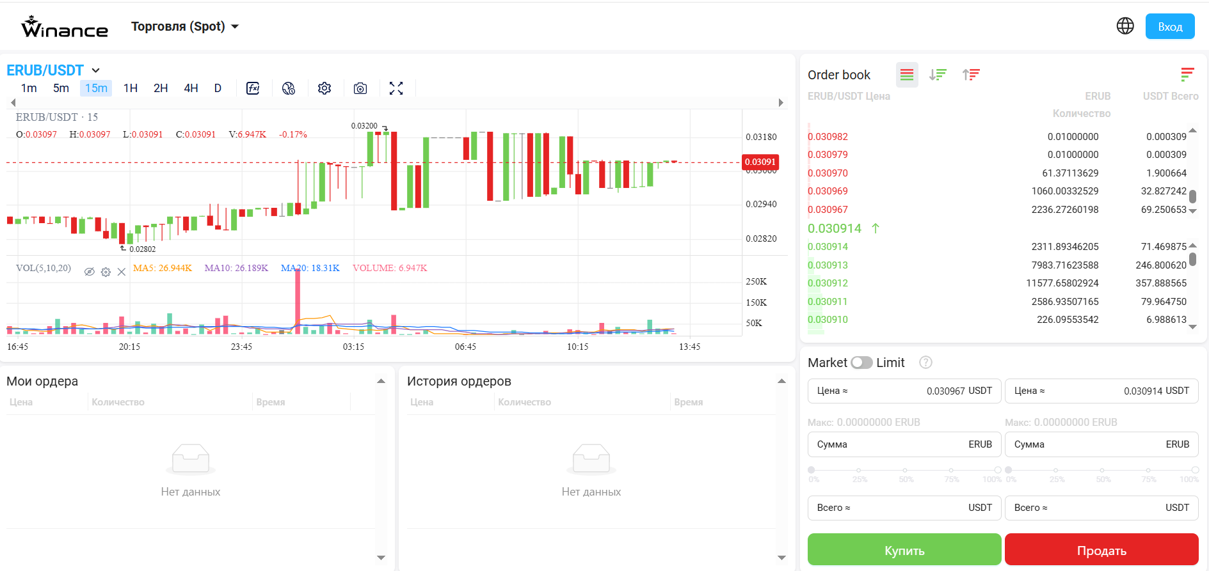Expand the ERUB/USDT pair selector
Screen dimensions: 1209x571
coord(53,70)
